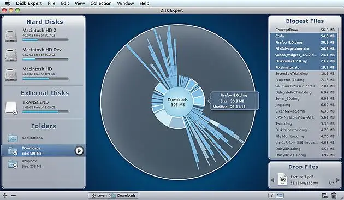Select Firefox 8.0.dmg in Biggest Files

click(303, 42)
